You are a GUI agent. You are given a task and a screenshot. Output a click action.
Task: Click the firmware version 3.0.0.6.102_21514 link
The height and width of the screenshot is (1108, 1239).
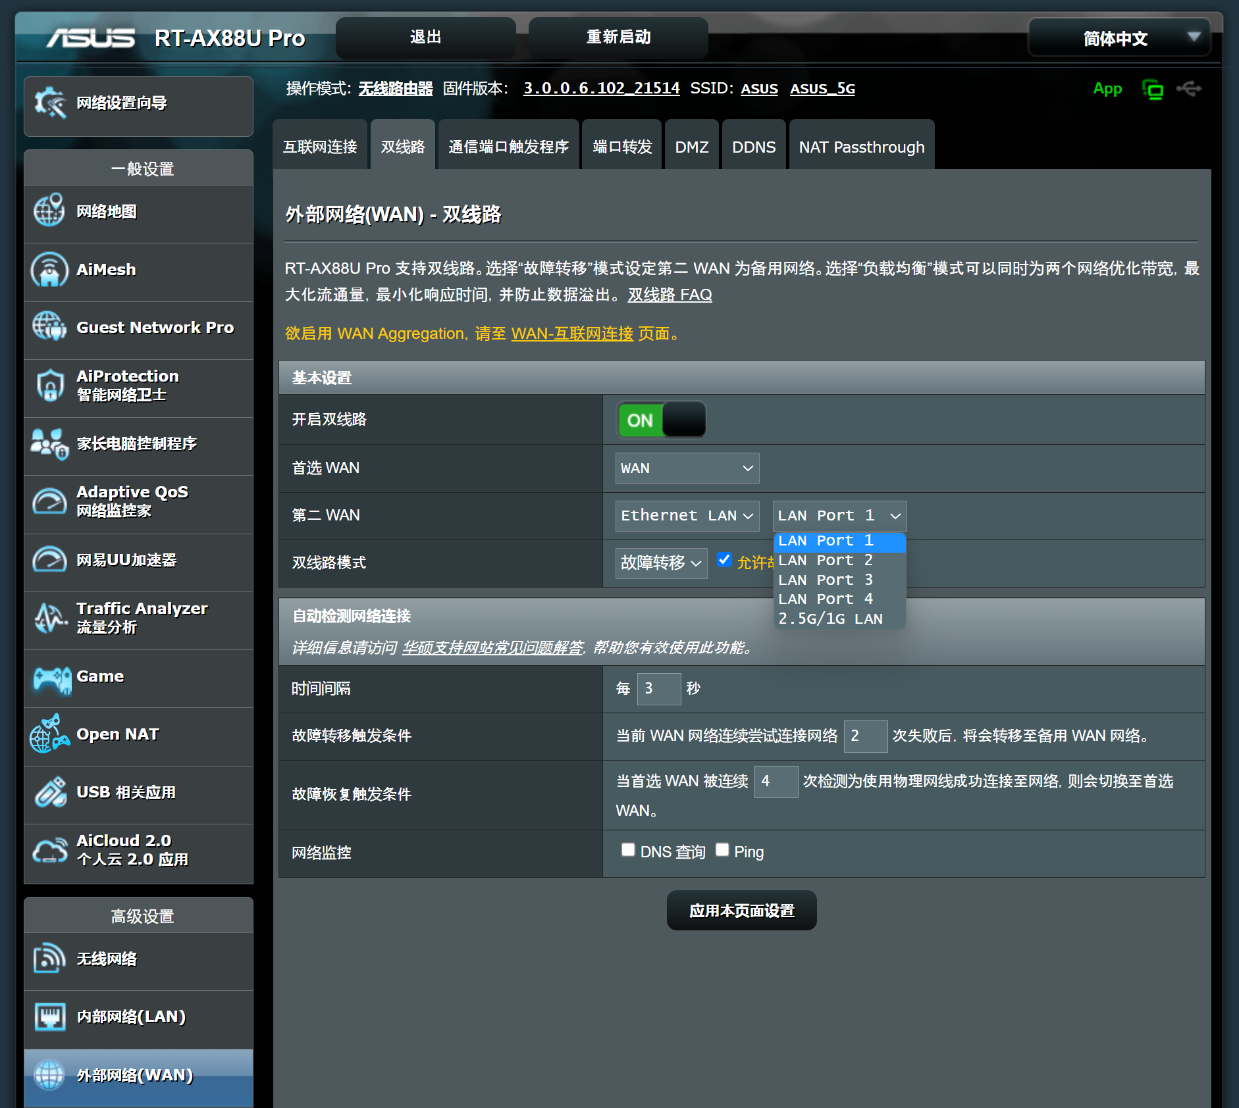click(x=602, y=88)
